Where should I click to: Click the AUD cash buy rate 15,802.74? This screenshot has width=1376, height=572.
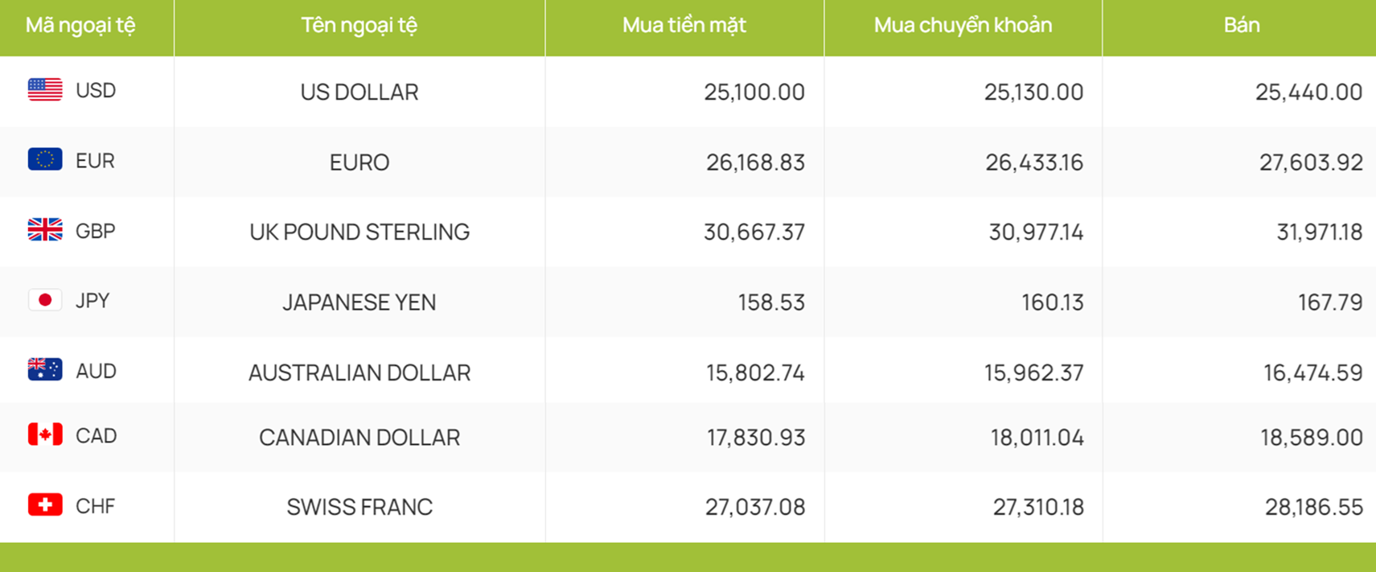coord(755,372)
